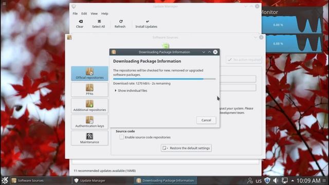Click the Software Sources window titlebar icon
Image resolution: width=329 pixels, height=185 pixels.
[69, 38]
